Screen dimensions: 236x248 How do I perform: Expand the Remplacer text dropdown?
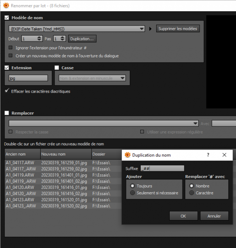(x=103, y=123)
